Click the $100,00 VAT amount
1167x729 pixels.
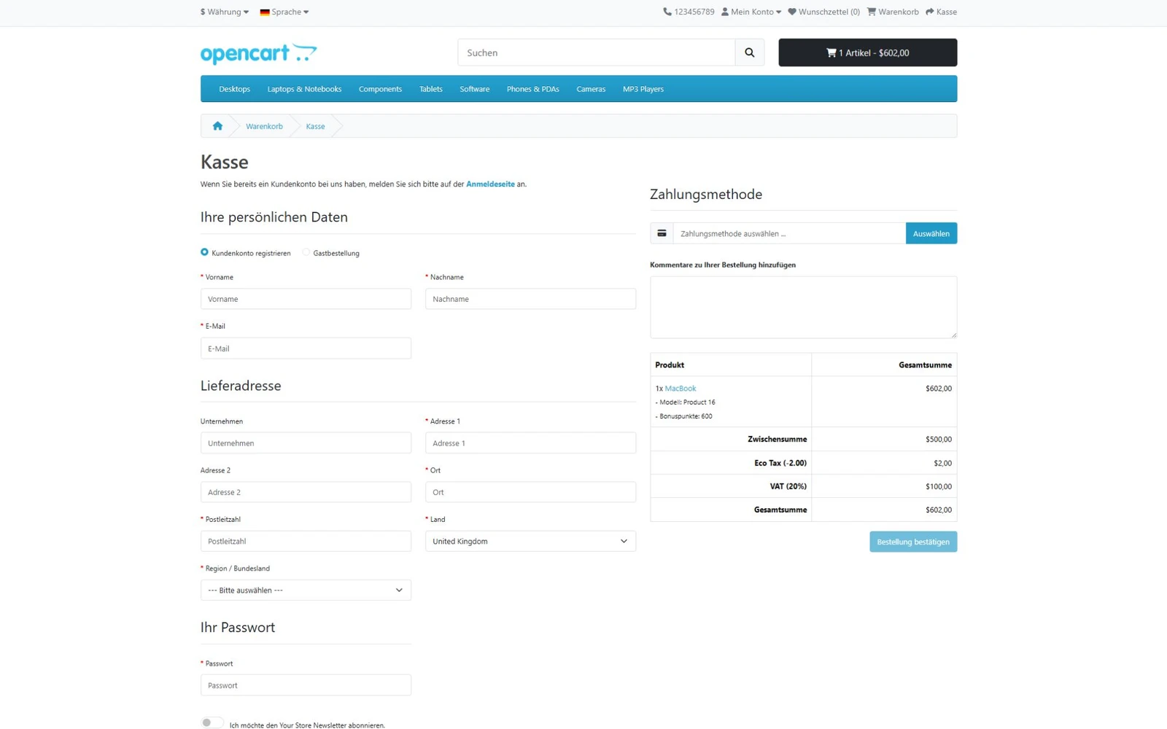939,486
